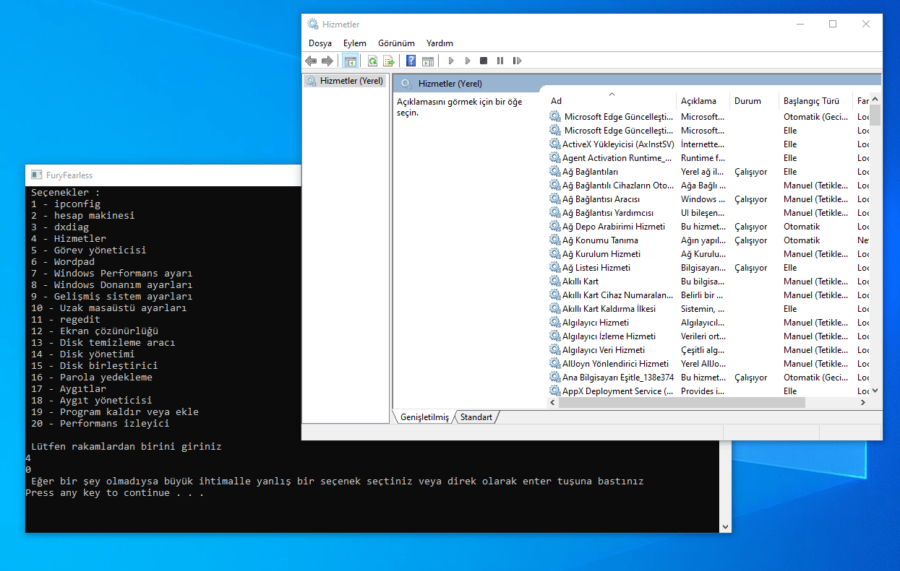Click gear icon of Ağ Bağlantıları service
This screenshot has height=571, width=900.
tap(554, 172)
